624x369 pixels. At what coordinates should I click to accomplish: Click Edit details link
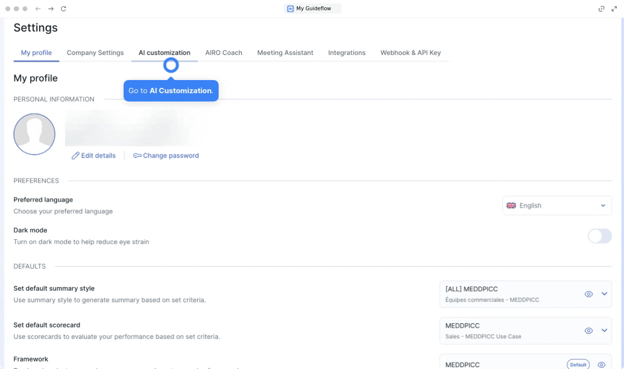(94, 156)
